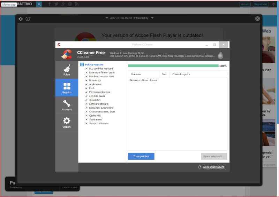Click the ad info icon
Image resolution: width=279 pixels, height=197 pixels.
[28, 19]
